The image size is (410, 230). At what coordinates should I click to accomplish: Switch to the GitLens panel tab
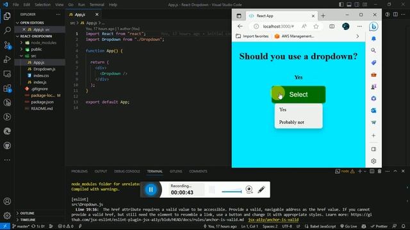pyautogui.click(x=176, y=171)
